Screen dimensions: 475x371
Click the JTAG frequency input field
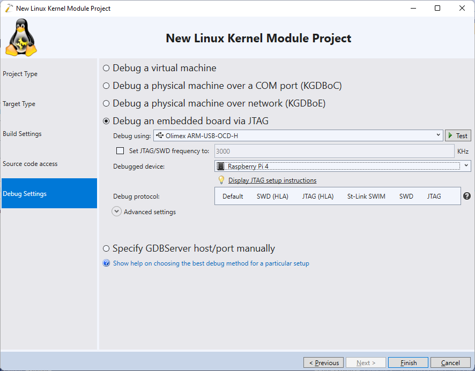point(335,151)
